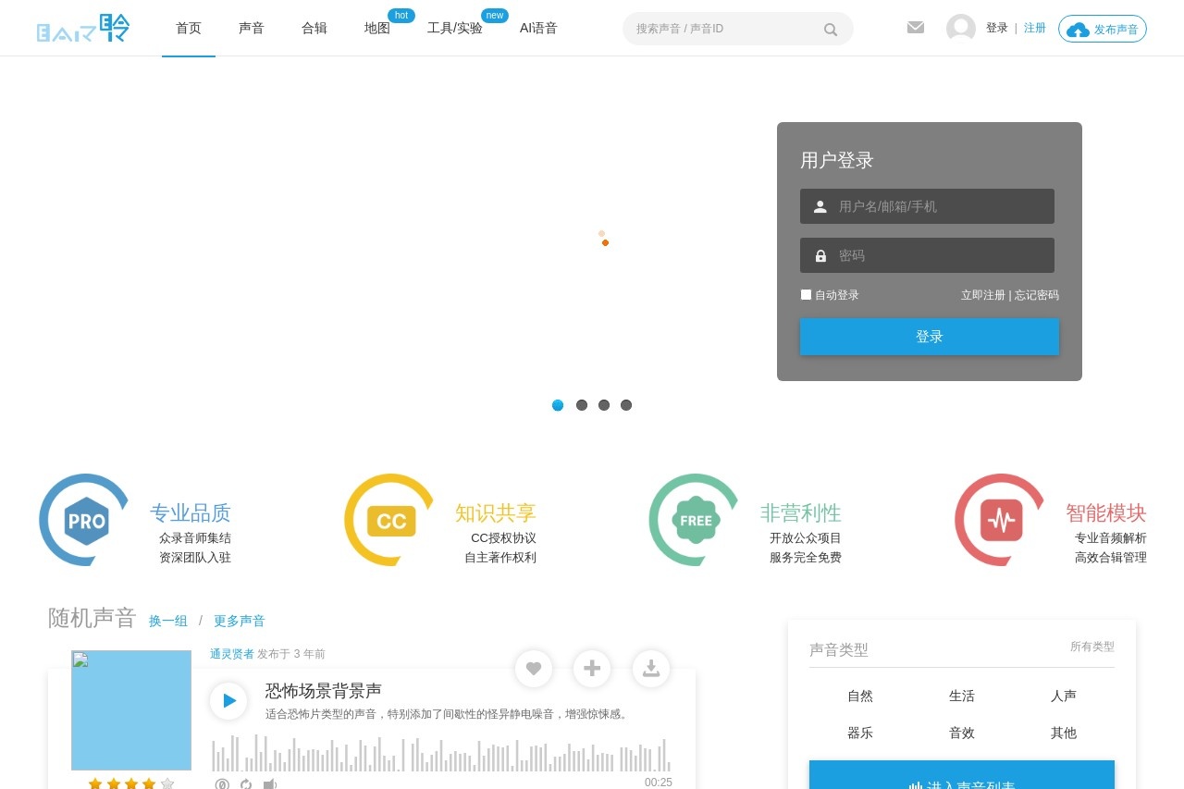
Task: Click the FREE 非营利性 badge icon
Action: (694, 520)
